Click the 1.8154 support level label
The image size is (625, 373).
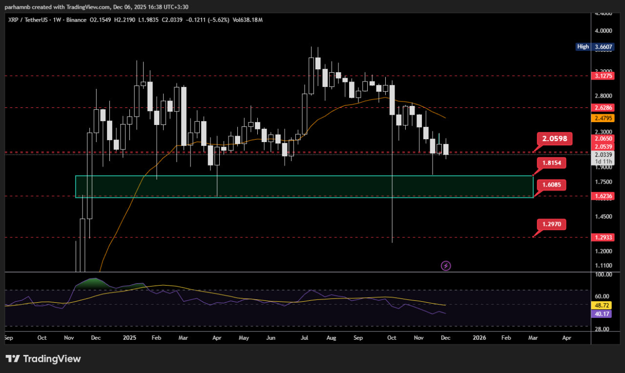point(552,163)
